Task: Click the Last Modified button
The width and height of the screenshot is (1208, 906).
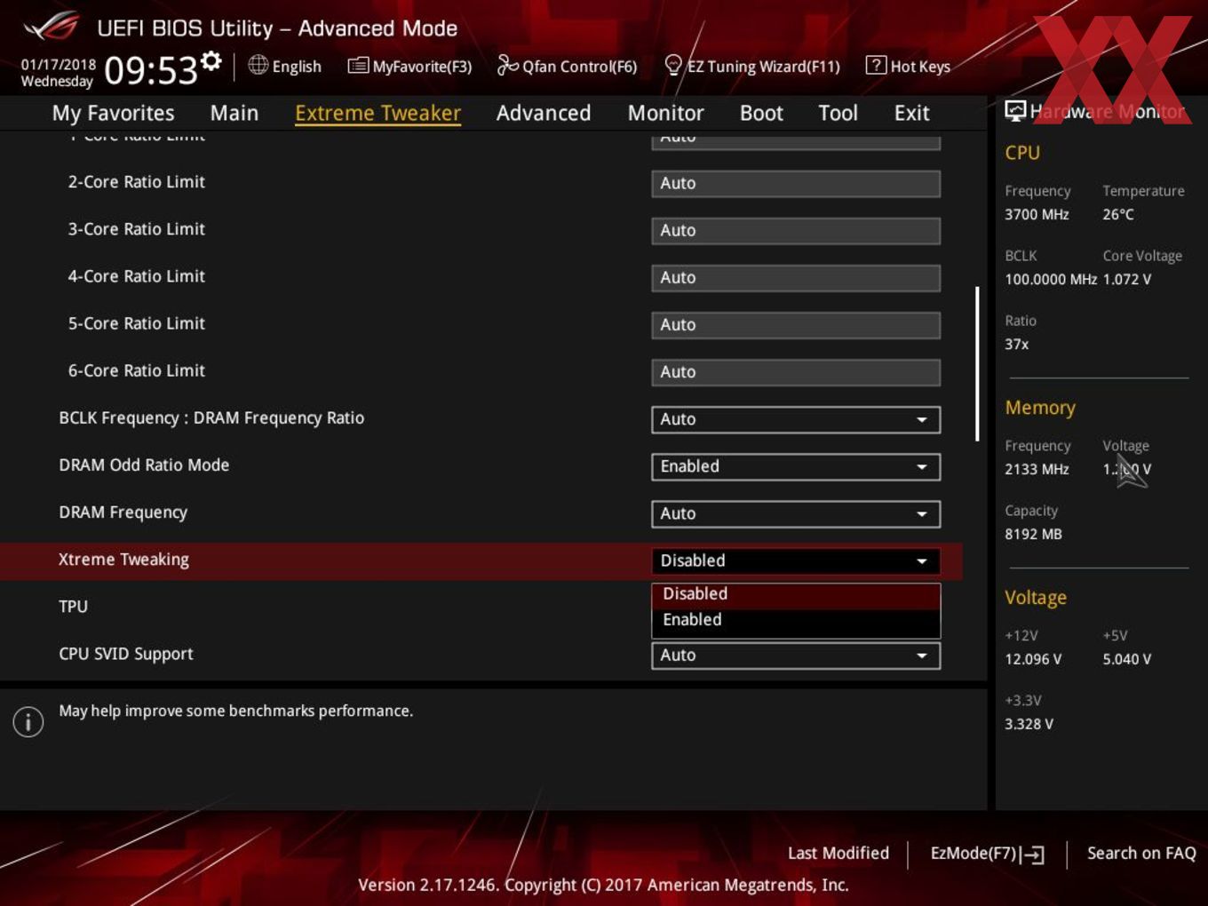Action: tap(838, 854)
